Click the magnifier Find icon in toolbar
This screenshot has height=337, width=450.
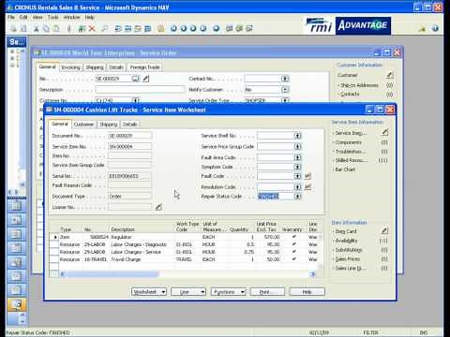(105, 29)
